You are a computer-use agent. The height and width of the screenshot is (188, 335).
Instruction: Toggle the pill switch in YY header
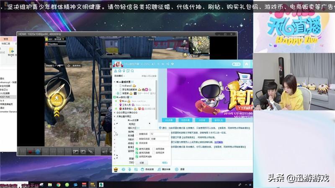(x=236, y=64)
